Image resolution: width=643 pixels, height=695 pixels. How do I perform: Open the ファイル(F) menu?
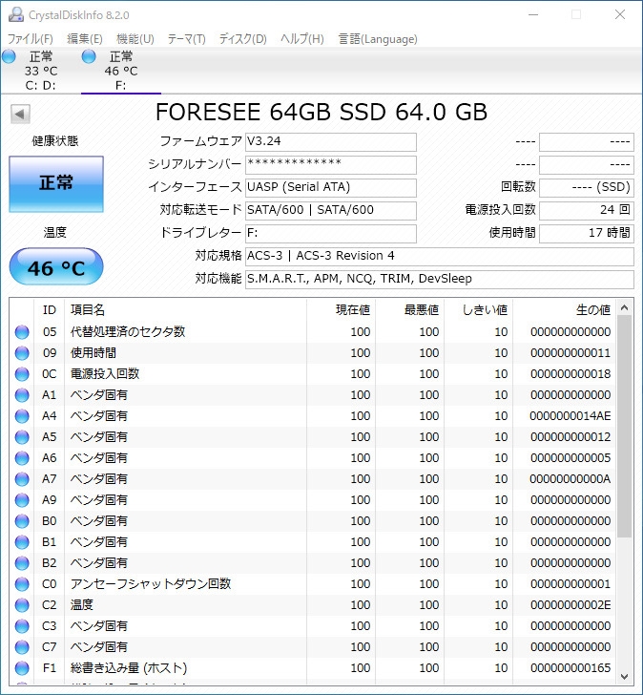point(31,39)
